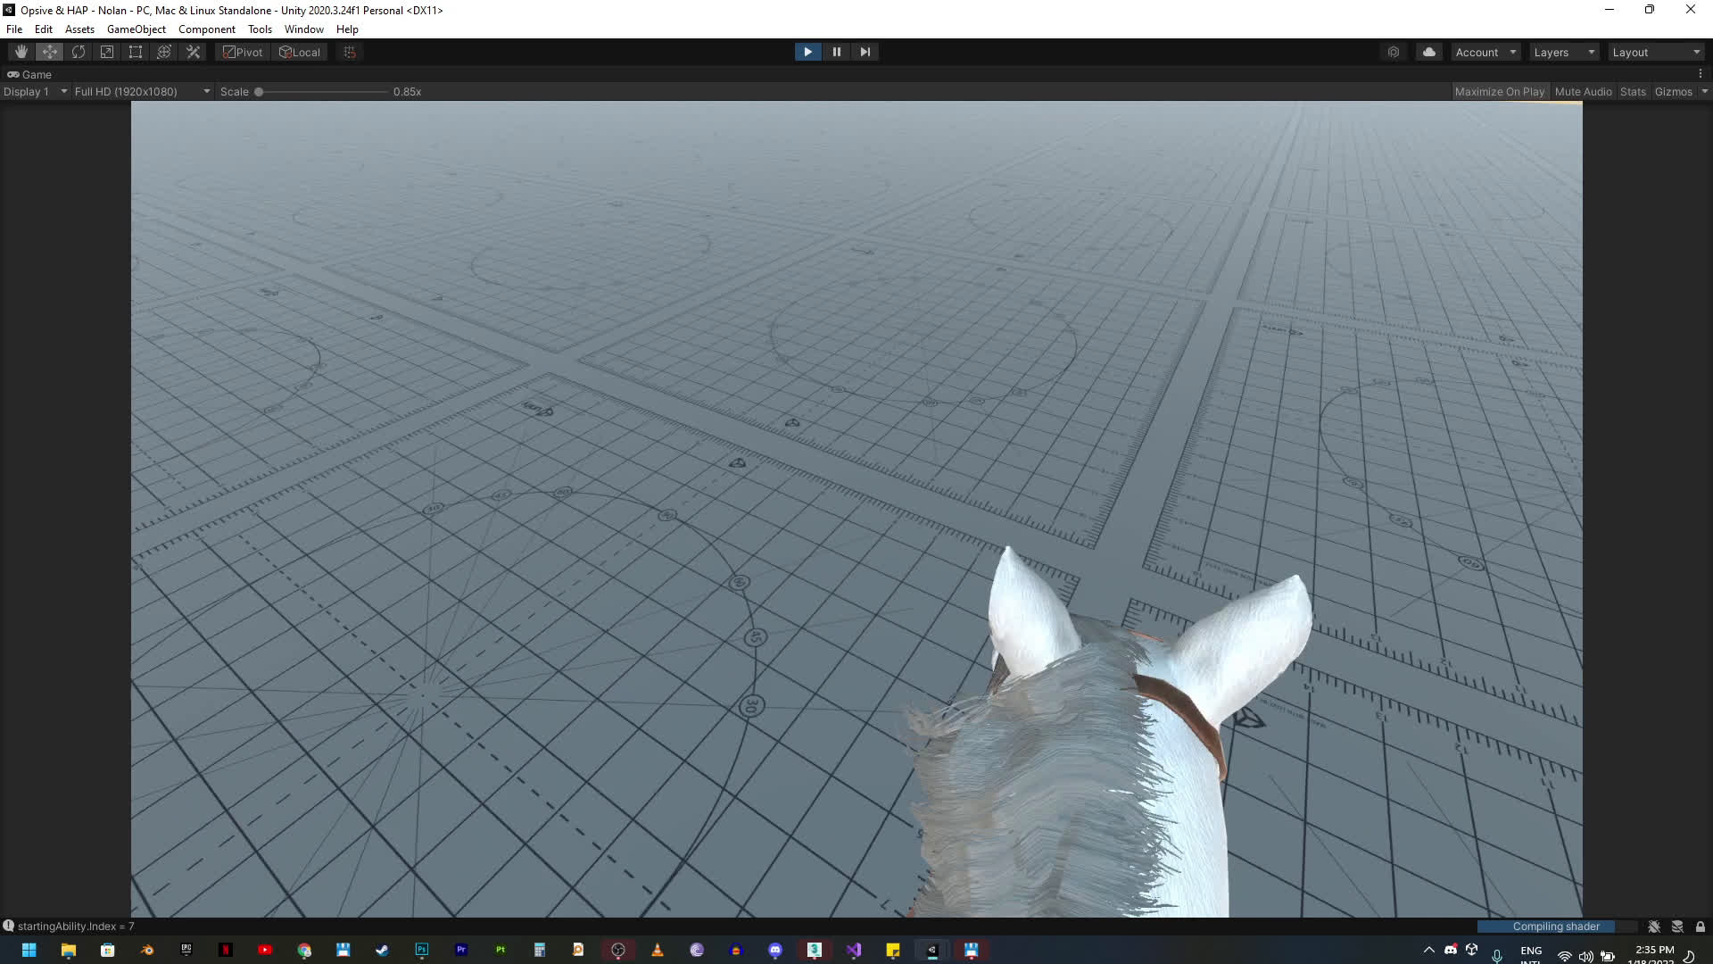
Task: Click the Scale slider handle
Action: tap(259, 91)
